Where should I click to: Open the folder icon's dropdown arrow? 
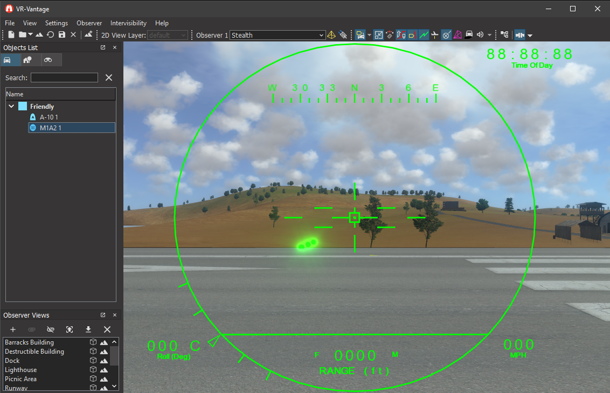coord(30,35)
